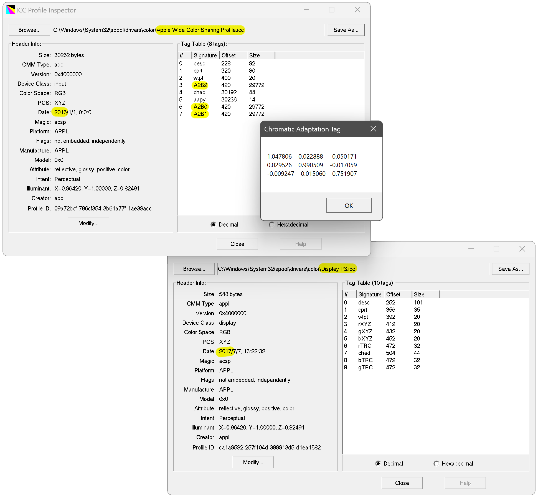Viewport: 538px width, 498px height.
Task: Select the desc tag row with offset 252
Action: pyautogui.click(x=436, y=303)
